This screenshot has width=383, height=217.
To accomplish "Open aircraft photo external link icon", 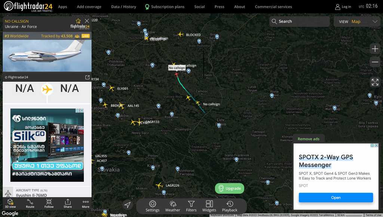I will click(87, 77).
